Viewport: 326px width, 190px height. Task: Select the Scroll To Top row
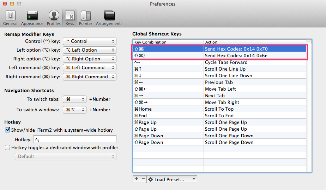pos(219,109)
